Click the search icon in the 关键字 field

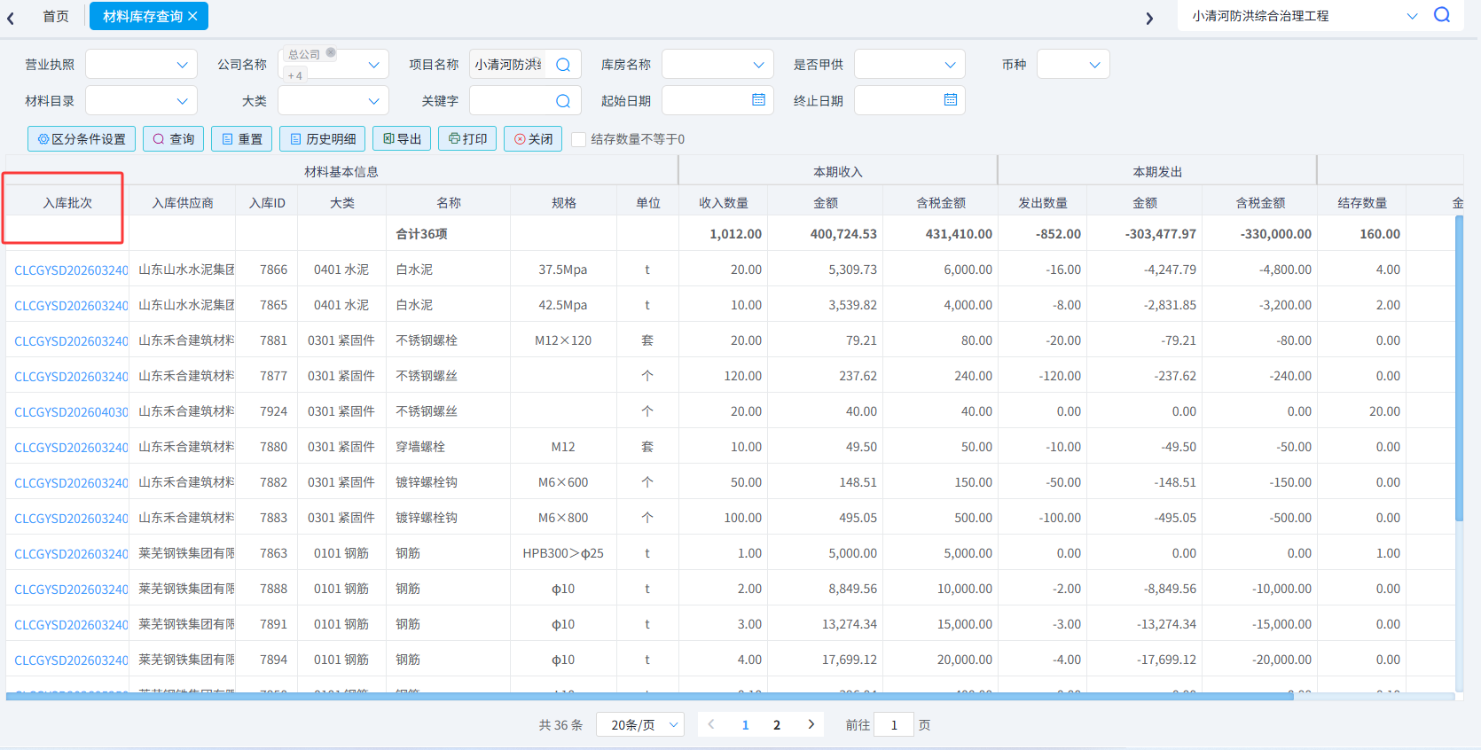point(563,101)
